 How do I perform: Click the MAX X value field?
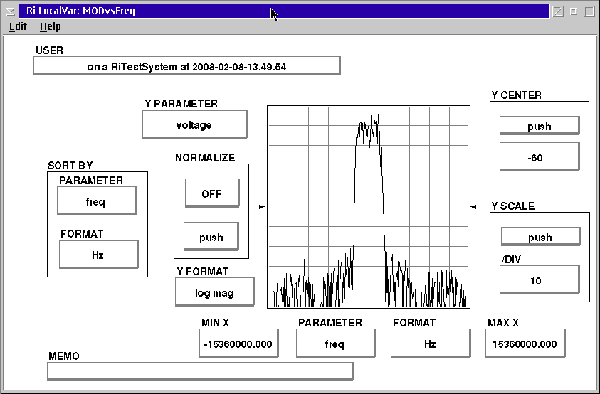coord(525,343)
